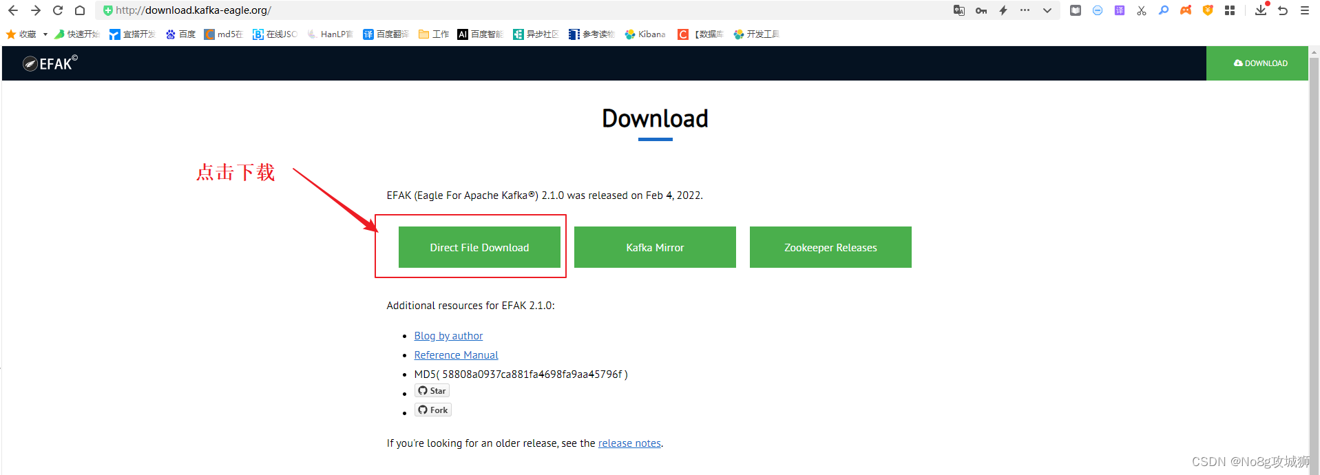Open the Blog by author link
Image resolution: width=1320 pixels, height=475 pixels.
point(448,336)
